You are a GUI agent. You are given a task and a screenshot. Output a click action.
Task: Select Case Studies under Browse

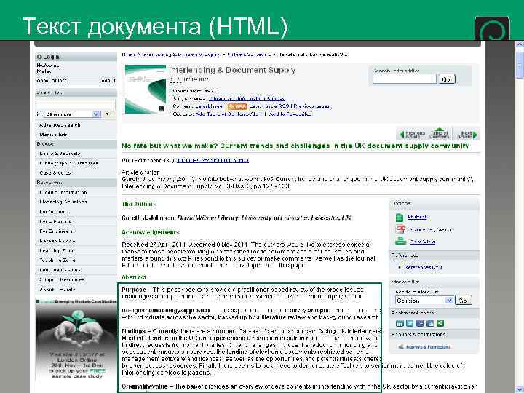tap(55, 172)
